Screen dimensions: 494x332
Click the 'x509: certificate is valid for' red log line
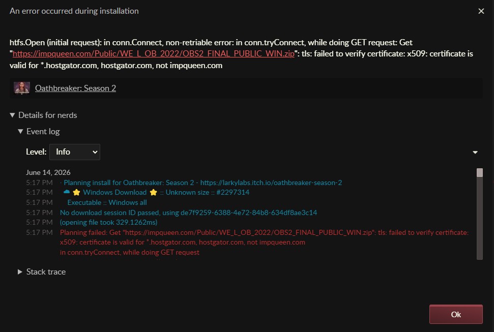coord(183,242)
